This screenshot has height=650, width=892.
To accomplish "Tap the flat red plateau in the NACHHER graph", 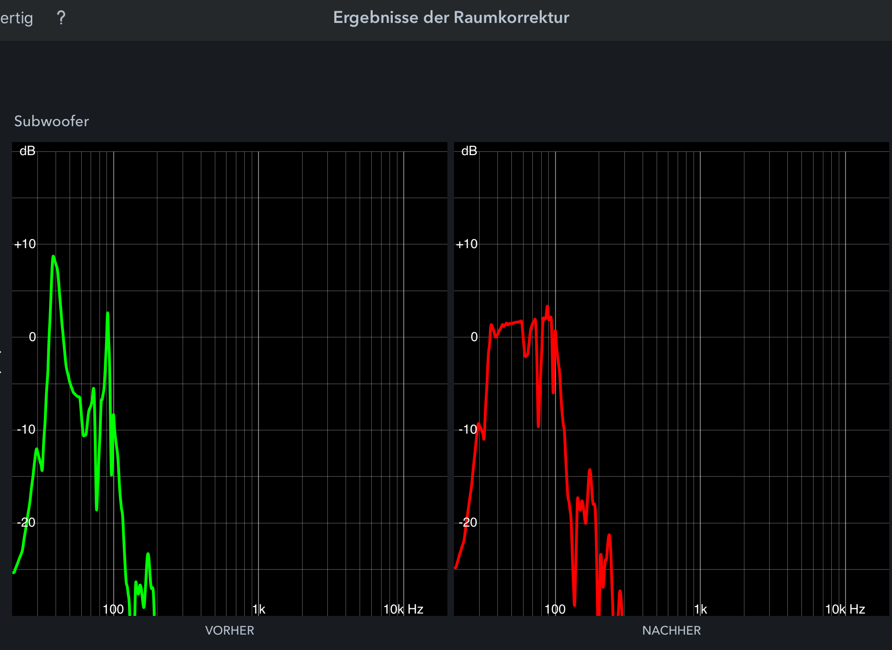I will [511, 323].
